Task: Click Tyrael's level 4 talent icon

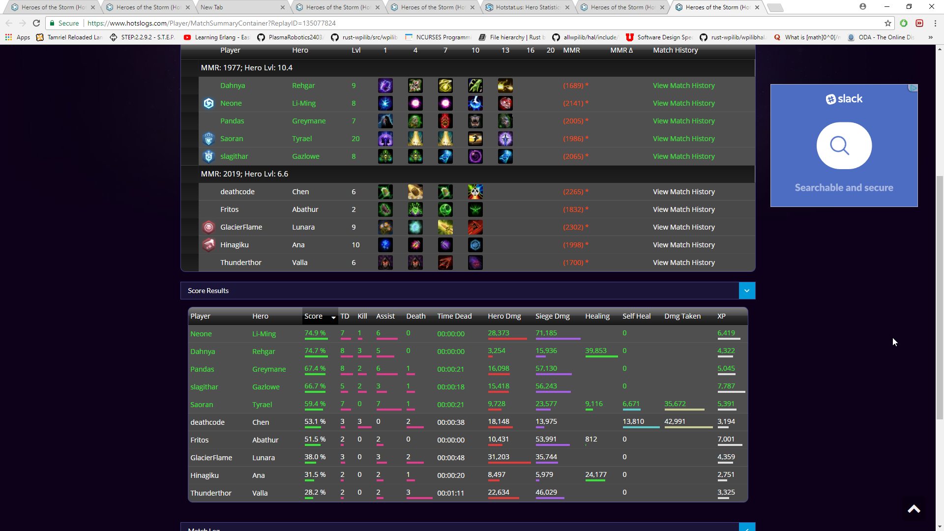Action: [415, 139]
